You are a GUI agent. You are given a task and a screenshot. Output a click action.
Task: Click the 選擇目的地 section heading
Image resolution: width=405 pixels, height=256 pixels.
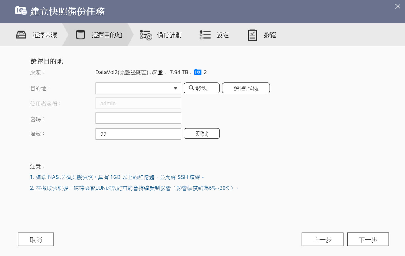pos(47,61)
